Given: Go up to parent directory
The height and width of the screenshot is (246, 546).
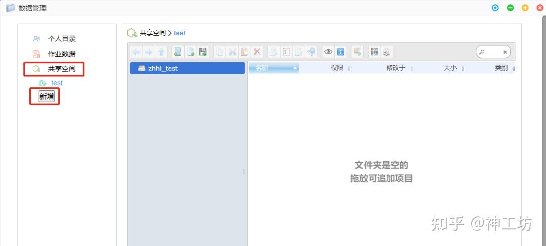Looking at the screenshot, I should coord(161,52).
